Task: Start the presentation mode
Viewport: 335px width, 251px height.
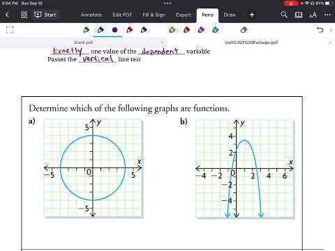Action: (45, 15)
